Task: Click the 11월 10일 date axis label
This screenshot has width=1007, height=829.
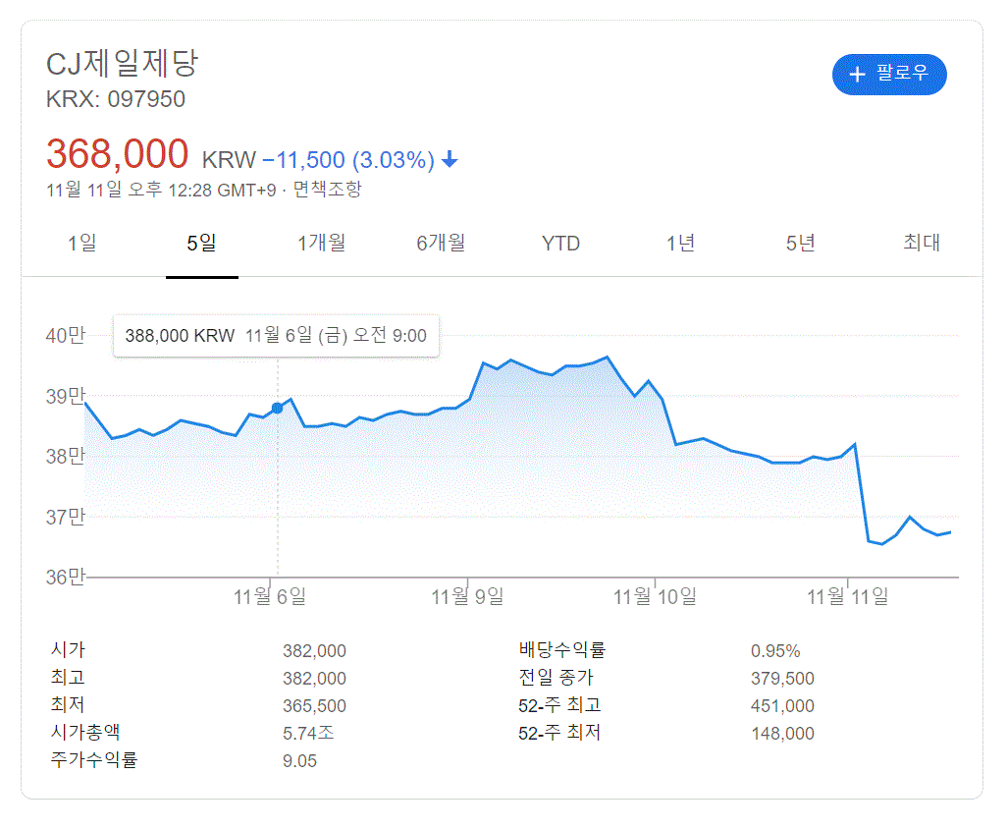Action: click(655, 596)
